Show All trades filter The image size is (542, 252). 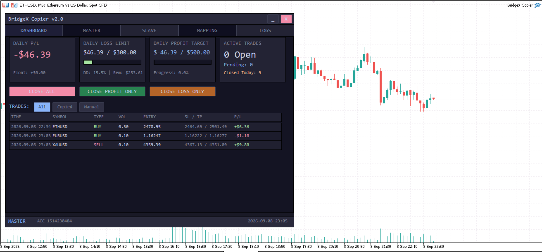pyautogui.click(x=42, y=107)
